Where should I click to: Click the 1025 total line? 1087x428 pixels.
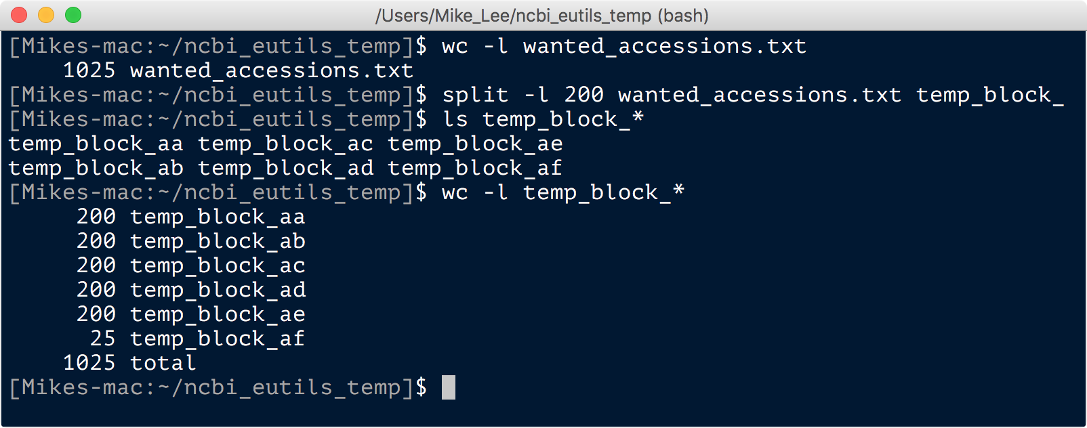pos(129,363)
